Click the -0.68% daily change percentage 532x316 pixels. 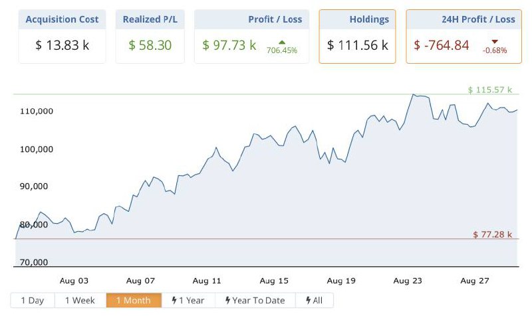click(x=494, y=50)
